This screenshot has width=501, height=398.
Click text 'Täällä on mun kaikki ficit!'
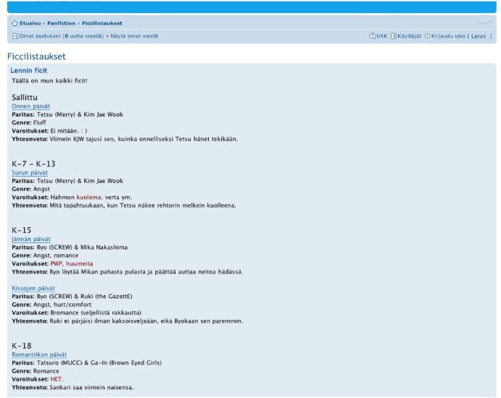pyautogui.click(x=49, y=80)
